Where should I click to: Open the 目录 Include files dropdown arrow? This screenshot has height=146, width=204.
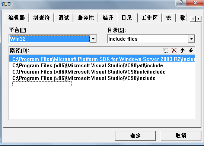pos(191,39)
